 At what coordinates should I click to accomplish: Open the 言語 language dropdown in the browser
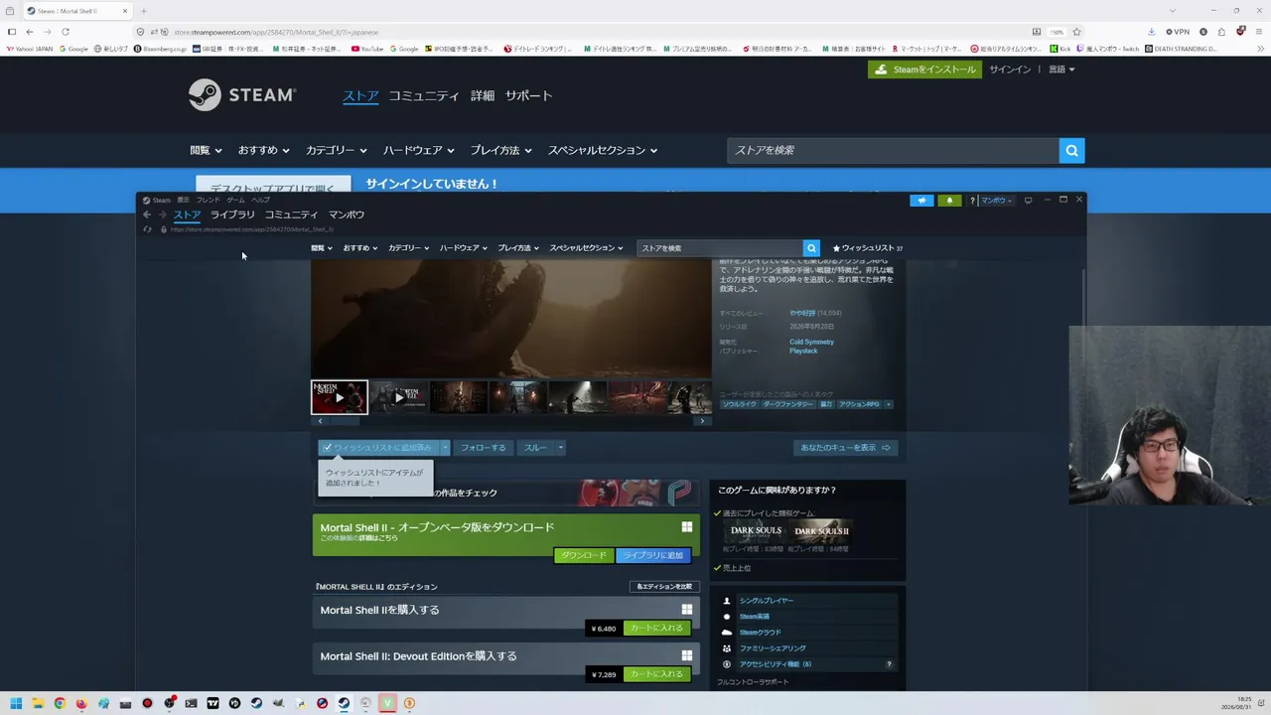click(1061, 70)
